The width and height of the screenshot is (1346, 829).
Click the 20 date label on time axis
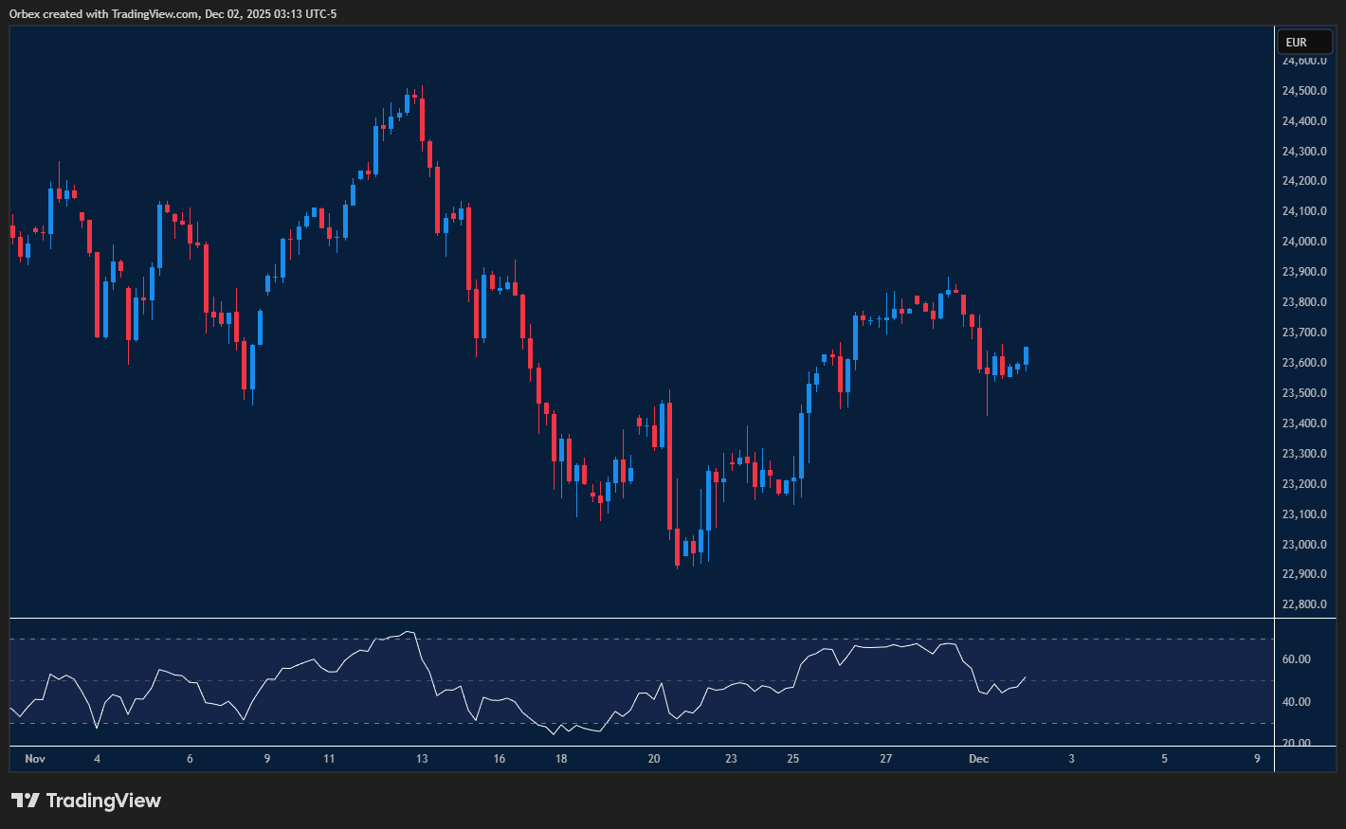pos(654,758)
